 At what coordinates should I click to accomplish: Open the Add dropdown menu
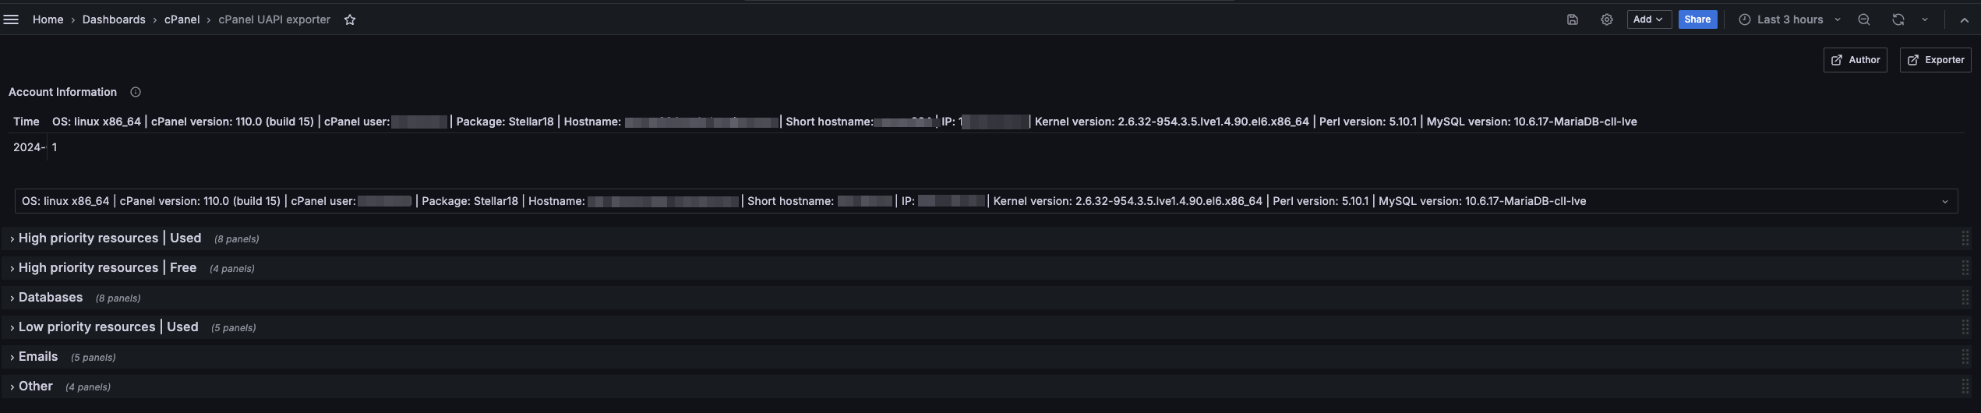tap(1648, 19)
